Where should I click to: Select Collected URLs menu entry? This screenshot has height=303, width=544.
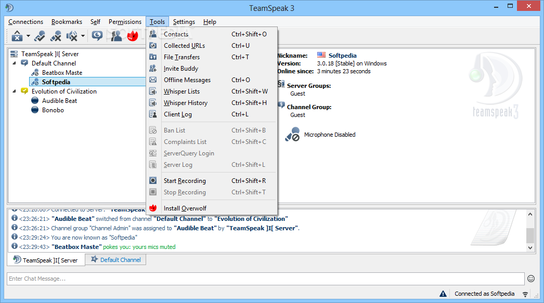click(212, 45)
